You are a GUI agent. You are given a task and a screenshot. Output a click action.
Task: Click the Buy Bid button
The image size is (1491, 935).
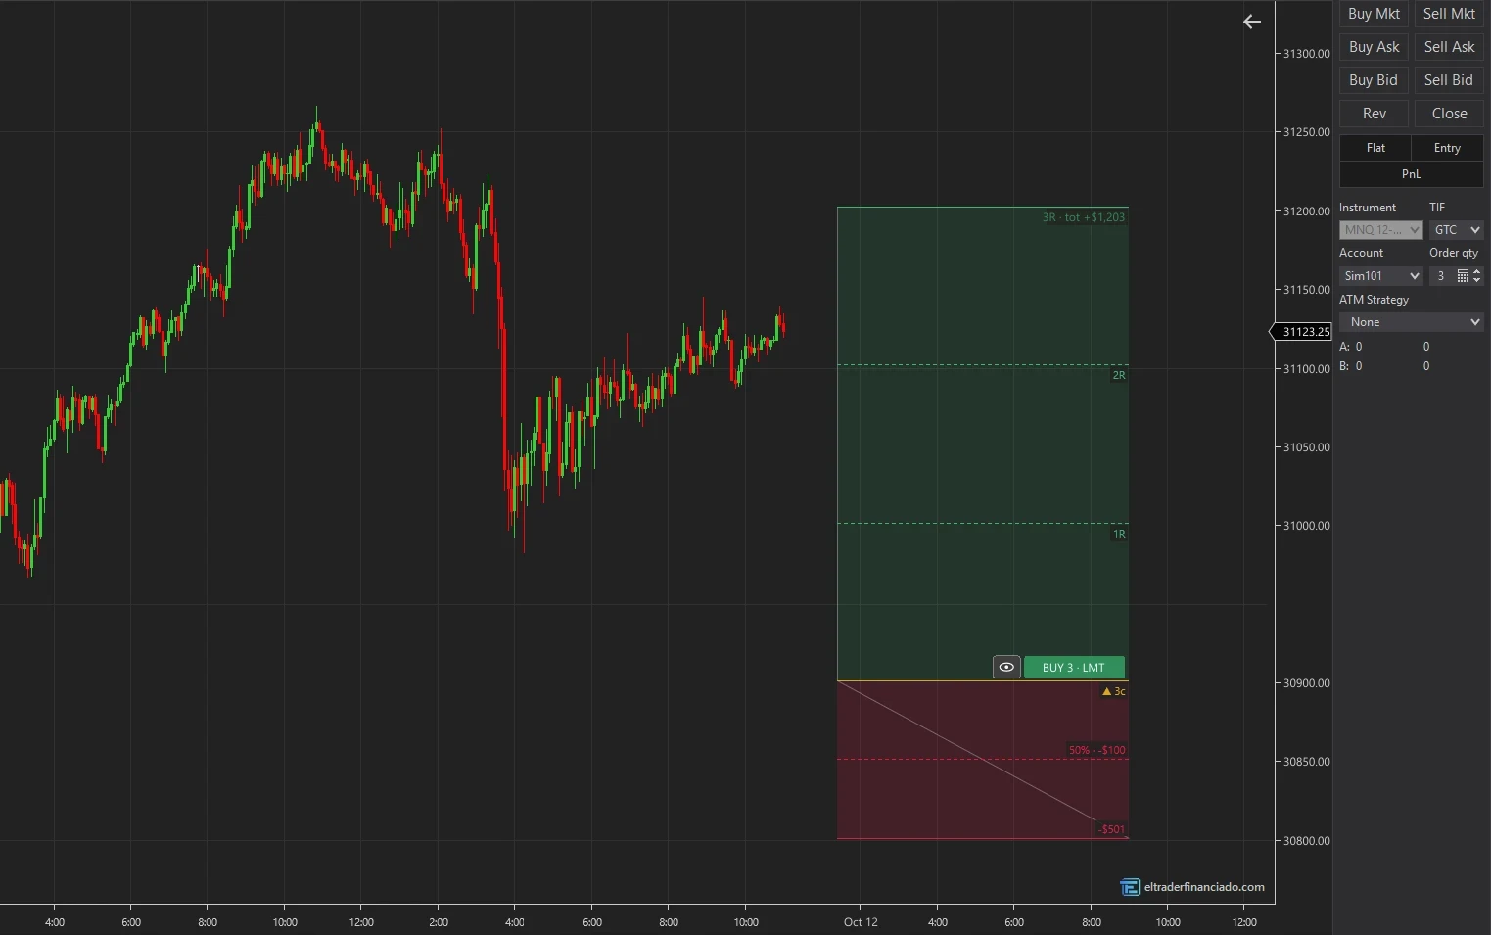click(1374, 80)
